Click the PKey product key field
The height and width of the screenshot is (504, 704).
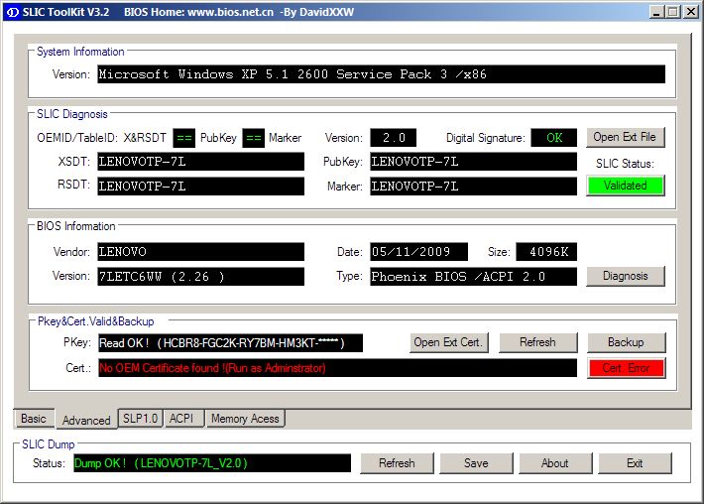pyautogui.click(x=230, y=343)
